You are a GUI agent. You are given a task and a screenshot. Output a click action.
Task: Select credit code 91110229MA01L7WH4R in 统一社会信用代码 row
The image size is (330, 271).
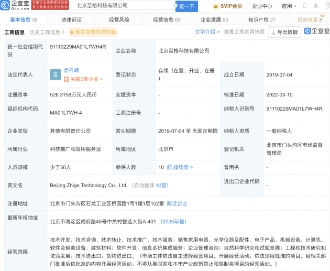[x=78, y=47]
